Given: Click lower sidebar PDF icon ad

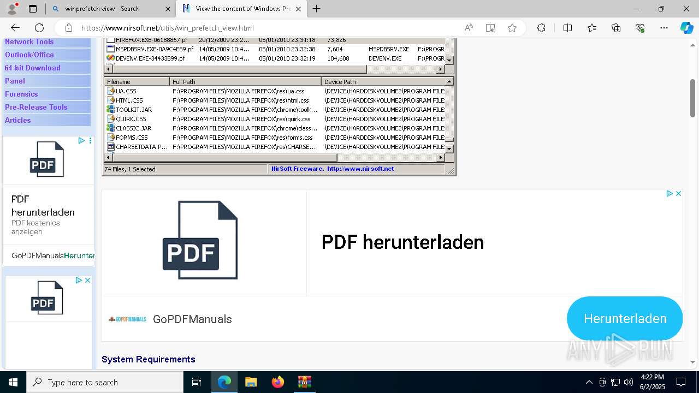Looking at the screenshot, I should 47,297.
